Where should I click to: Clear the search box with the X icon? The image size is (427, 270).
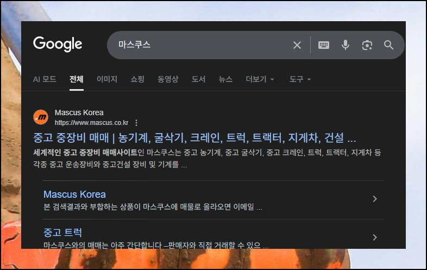pyautogui.click(x=297, y=45)
